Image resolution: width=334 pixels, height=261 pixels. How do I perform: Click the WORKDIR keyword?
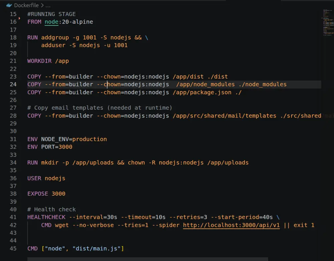tap(39, 61)
